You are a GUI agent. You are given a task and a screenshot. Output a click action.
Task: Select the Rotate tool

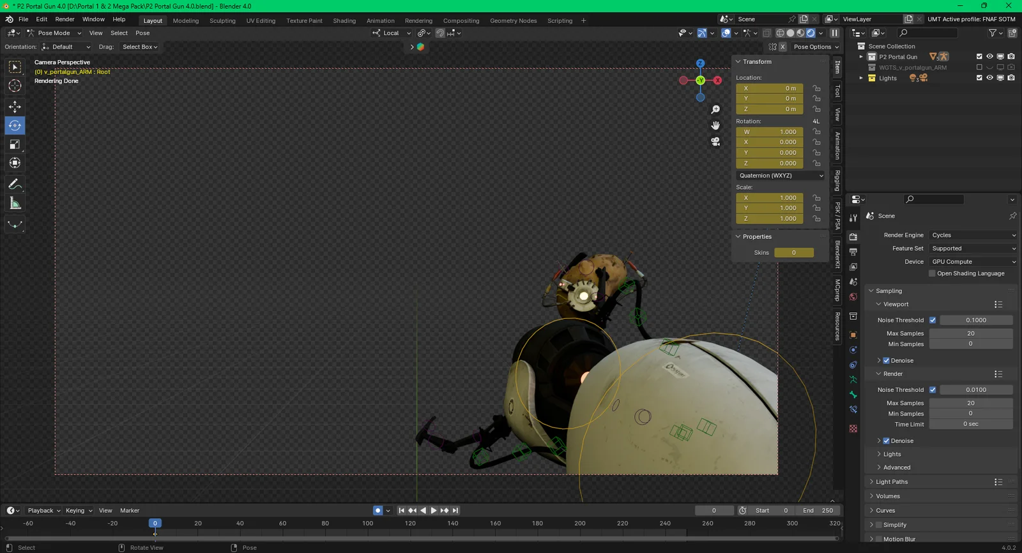pos(15,125)
